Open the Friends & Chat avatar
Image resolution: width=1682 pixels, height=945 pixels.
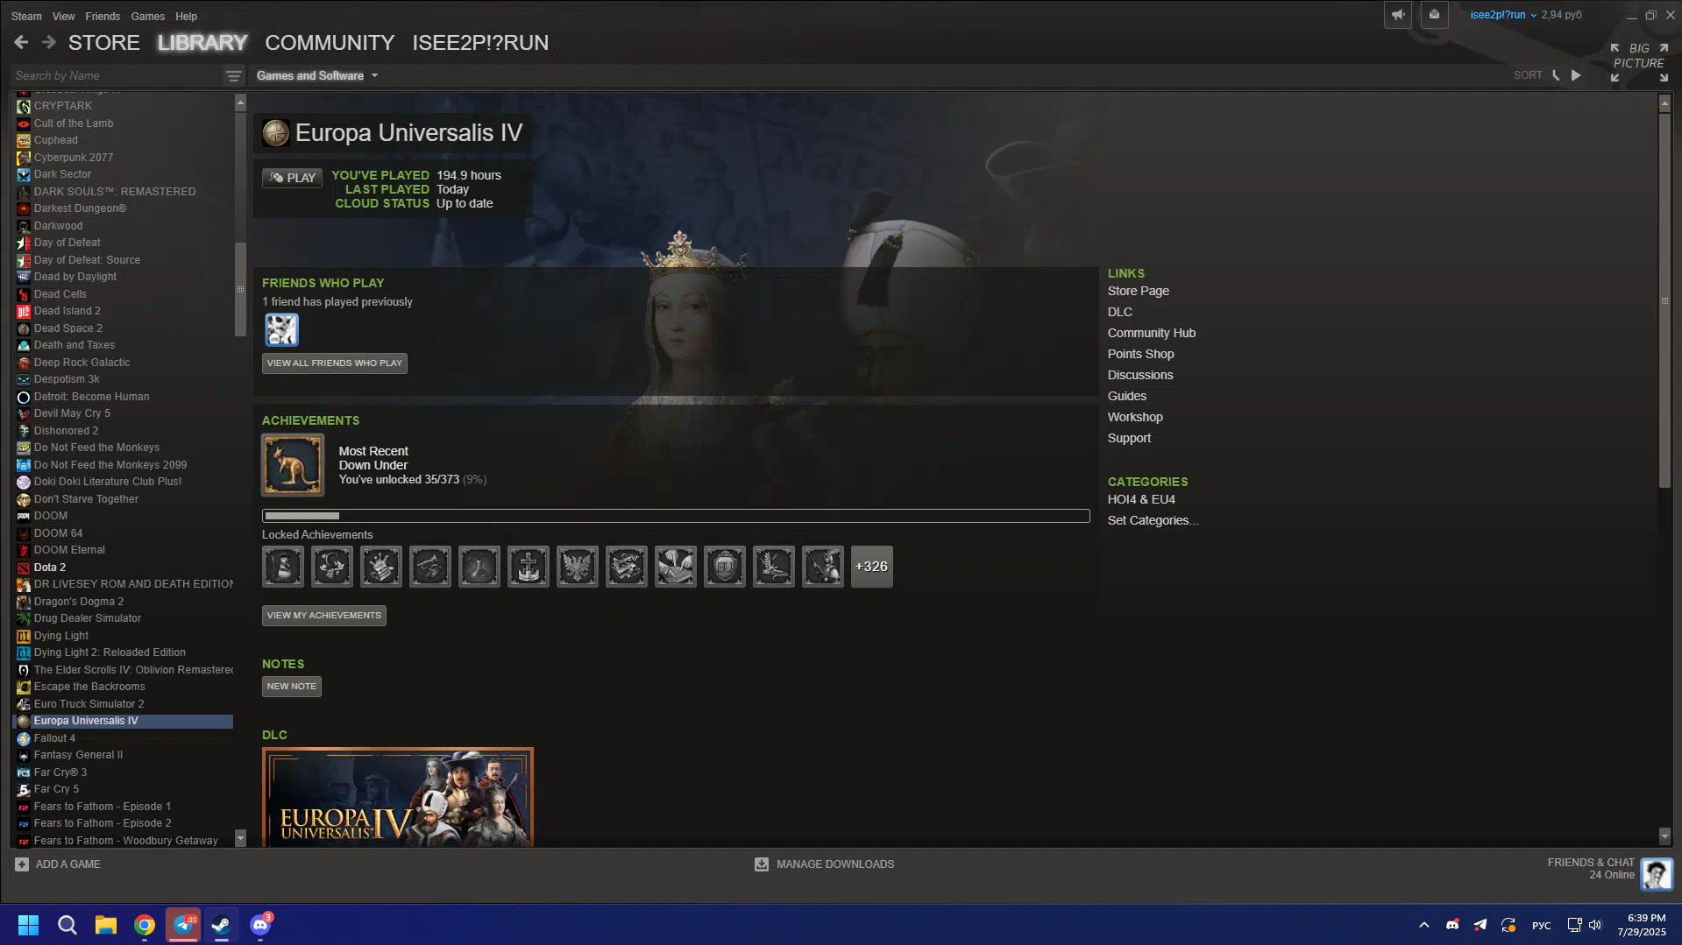coord(1657,873)
